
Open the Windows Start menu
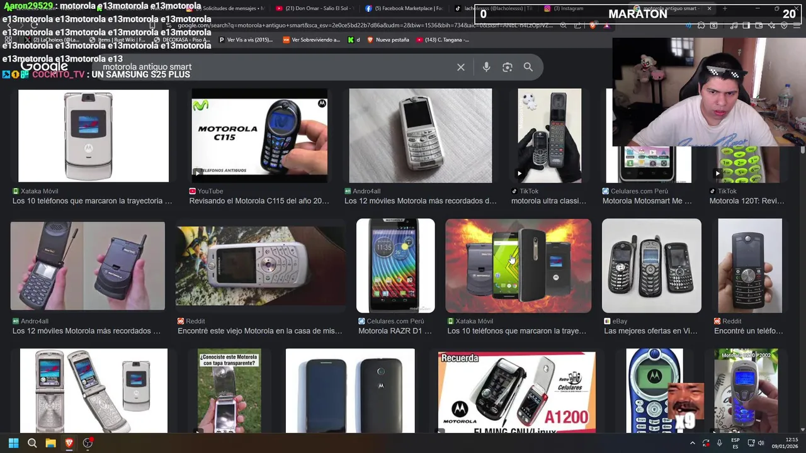point(13,443)
